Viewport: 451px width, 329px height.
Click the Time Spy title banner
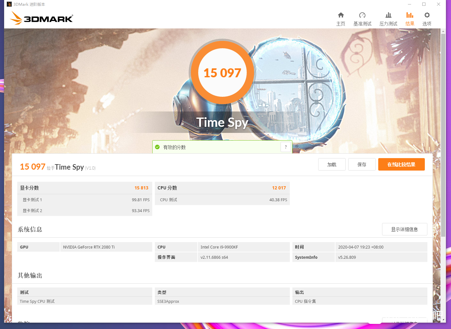[222, 122]
